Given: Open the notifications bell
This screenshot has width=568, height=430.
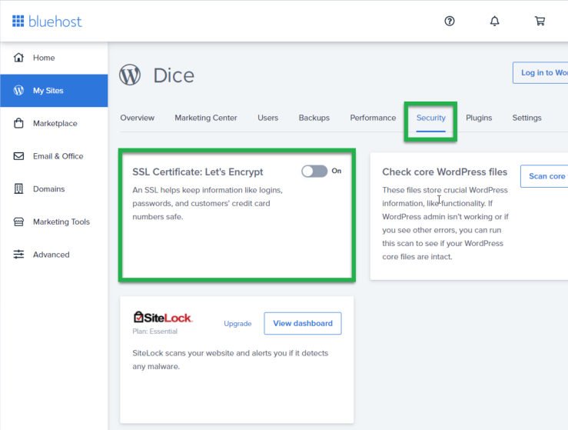Looking at the screenshot, I should (494, 21).
